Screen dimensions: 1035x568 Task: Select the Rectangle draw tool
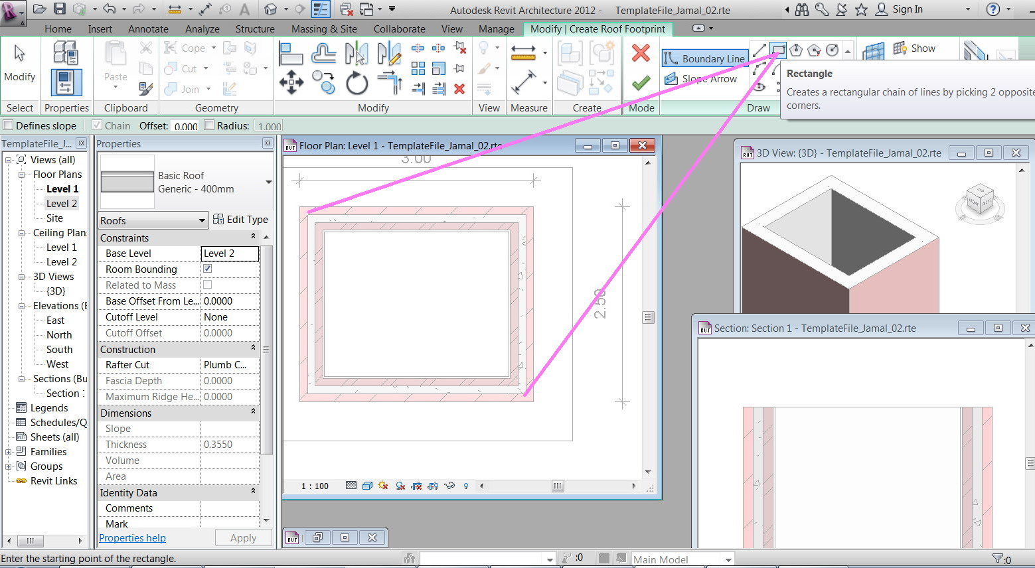[x=778, y=50]
